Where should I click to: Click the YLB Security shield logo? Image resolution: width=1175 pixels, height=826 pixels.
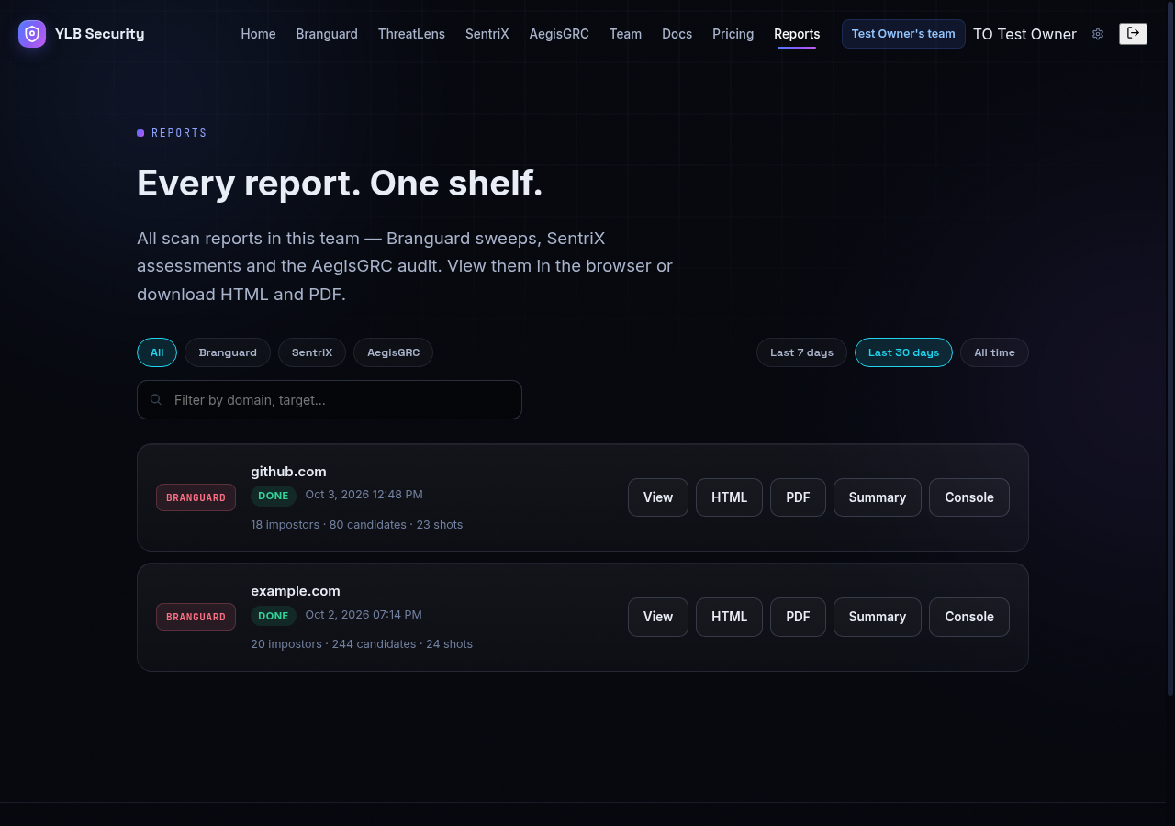click(x=32, y=34)
